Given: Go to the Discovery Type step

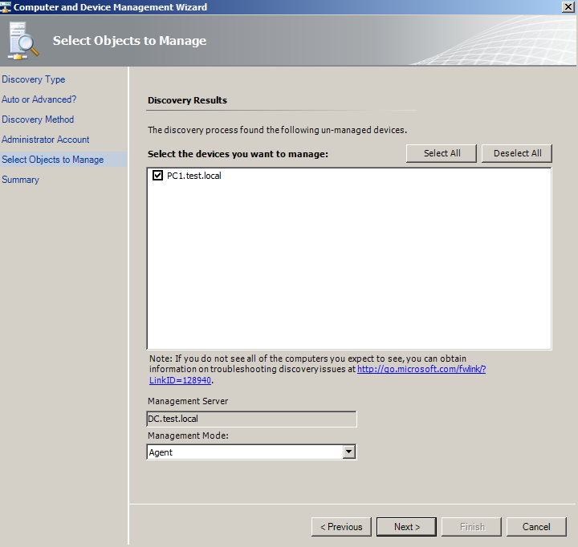Looking at the screenshot, I should click(x=34, y=79).
